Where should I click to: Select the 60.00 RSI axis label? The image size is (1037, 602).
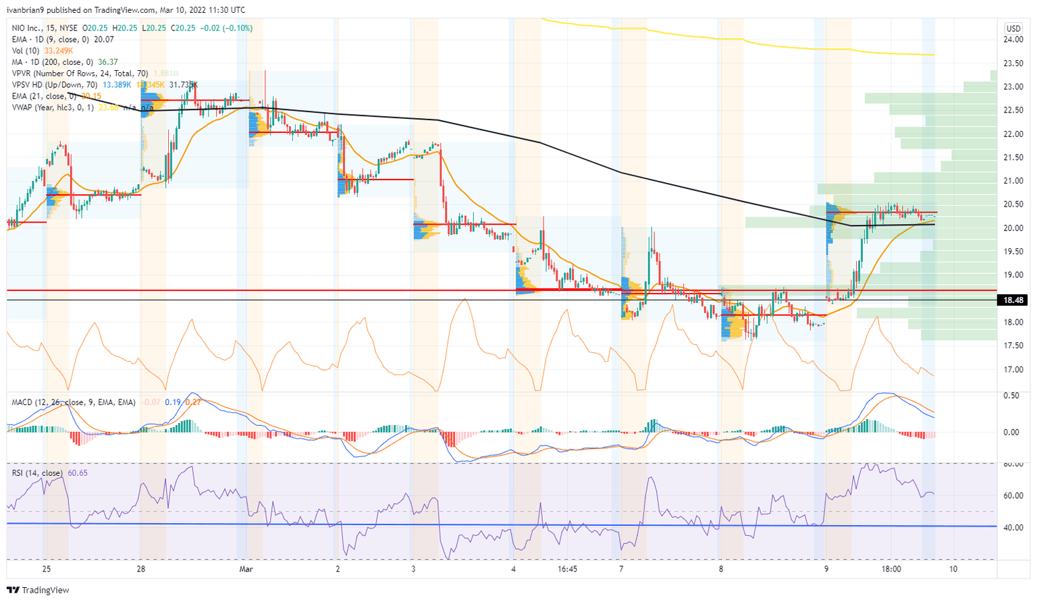click(x=1013, y=496)
